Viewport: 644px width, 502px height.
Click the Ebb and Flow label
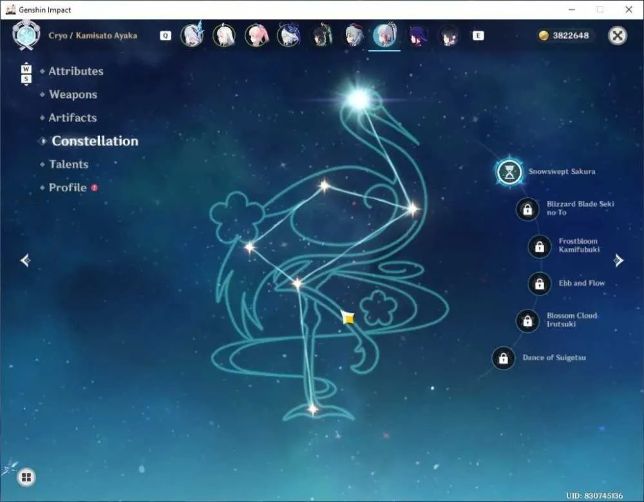tap(582, 283)
